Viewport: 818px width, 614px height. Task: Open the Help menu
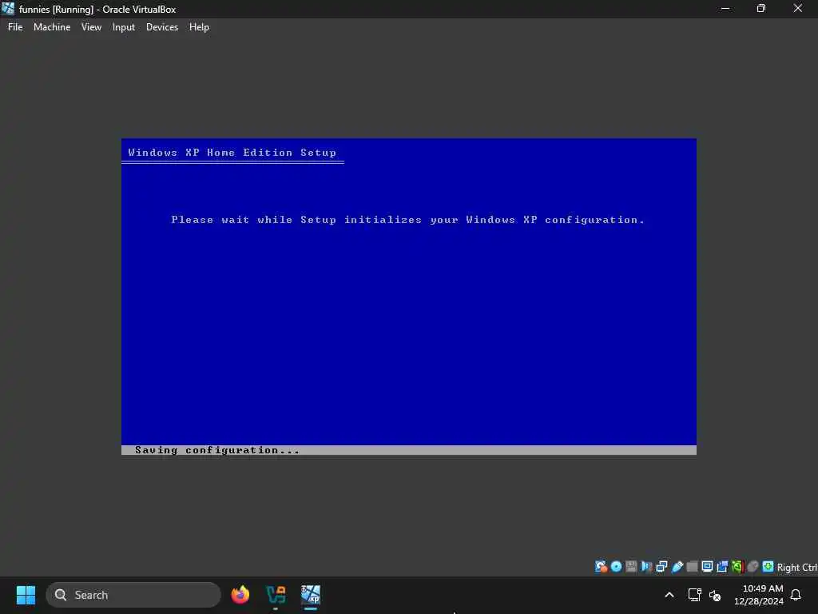click(x=199, y=27)
